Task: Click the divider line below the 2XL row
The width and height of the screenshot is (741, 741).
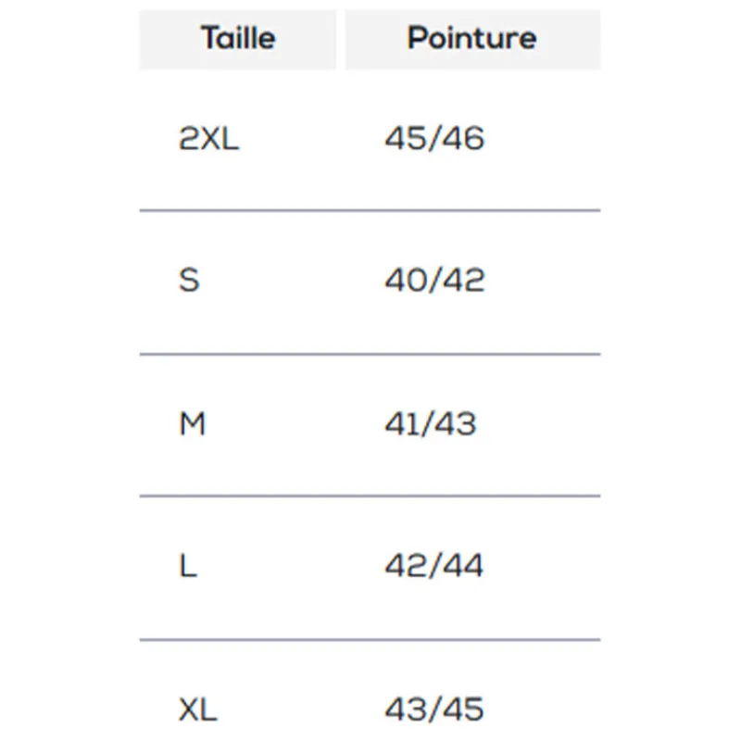Action: click(x=370, y=211)
